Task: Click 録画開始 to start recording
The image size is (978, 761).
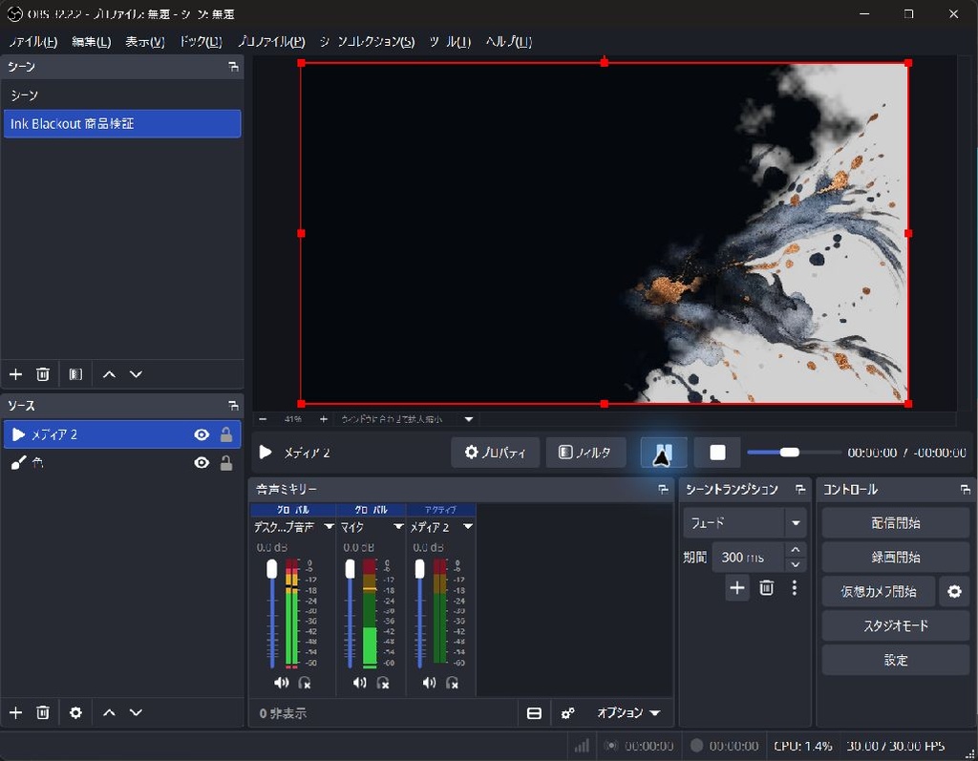Action: [895, 557]
